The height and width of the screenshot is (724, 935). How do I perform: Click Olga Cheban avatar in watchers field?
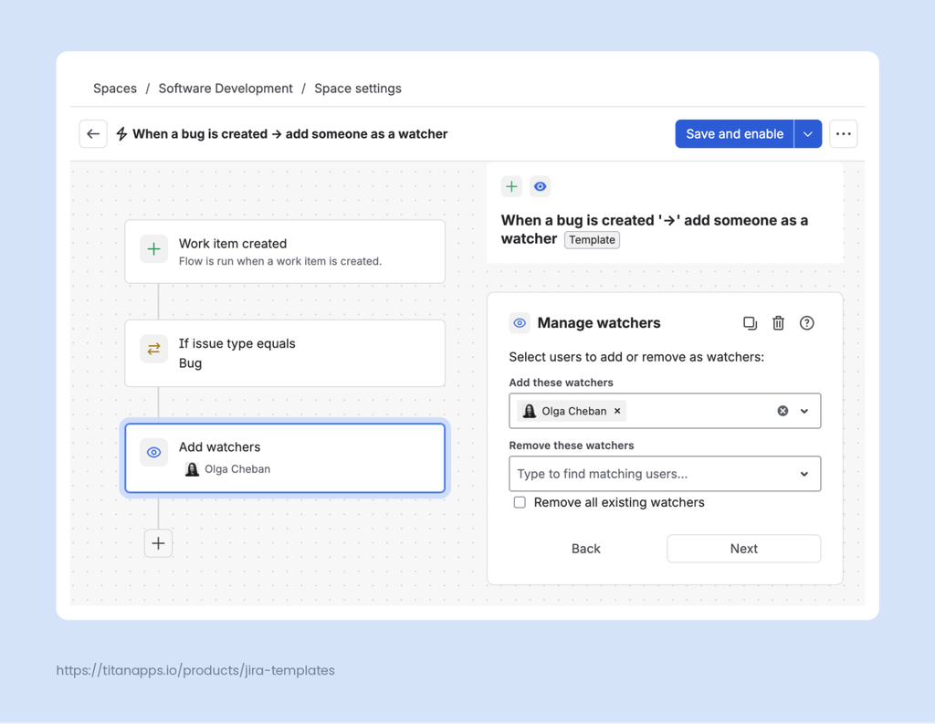[530, 411]
